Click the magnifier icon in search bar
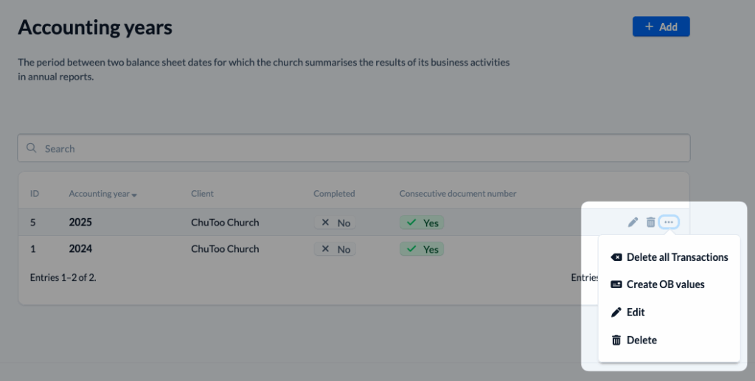Viewport: 755px width, 381px height. [32, 148]
